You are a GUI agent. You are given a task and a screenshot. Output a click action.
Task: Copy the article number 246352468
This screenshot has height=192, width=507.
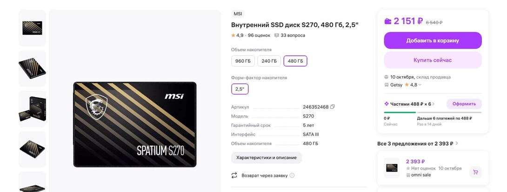click(x=333, y=107)
